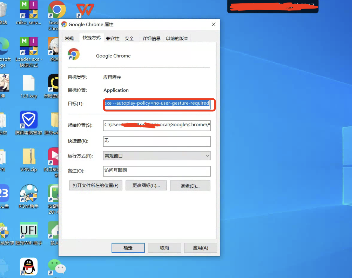Image resolution: width=352 pixels, height=278 pixels.
Task: Click 打开文件所在的位置(F) button
Action: 96,185
